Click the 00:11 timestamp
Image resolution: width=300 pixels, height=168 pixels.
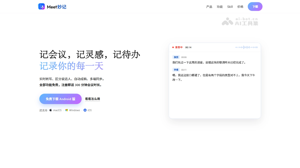[x=184, y=70]
